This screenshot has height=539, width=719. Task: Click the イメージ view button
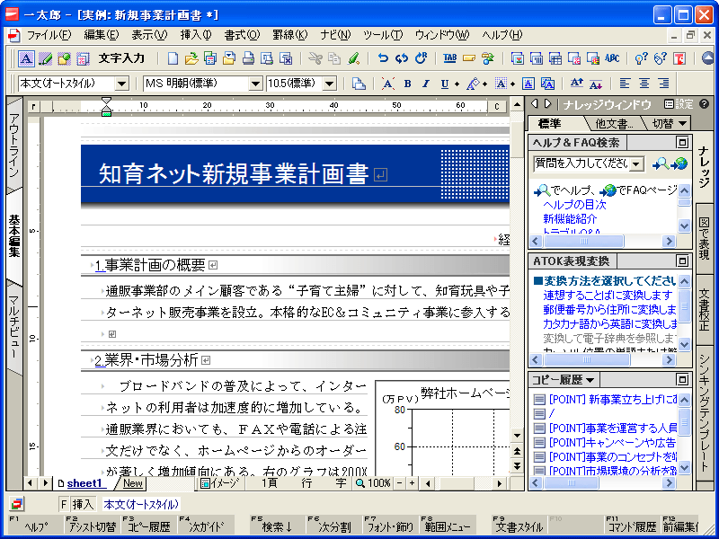pyautogui.click(x=219, y=483)
